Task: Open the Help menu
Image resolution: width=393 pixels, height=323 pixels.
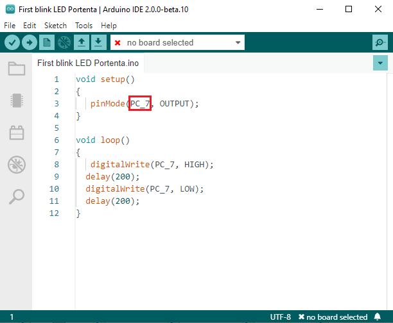Action: point(109,26)
